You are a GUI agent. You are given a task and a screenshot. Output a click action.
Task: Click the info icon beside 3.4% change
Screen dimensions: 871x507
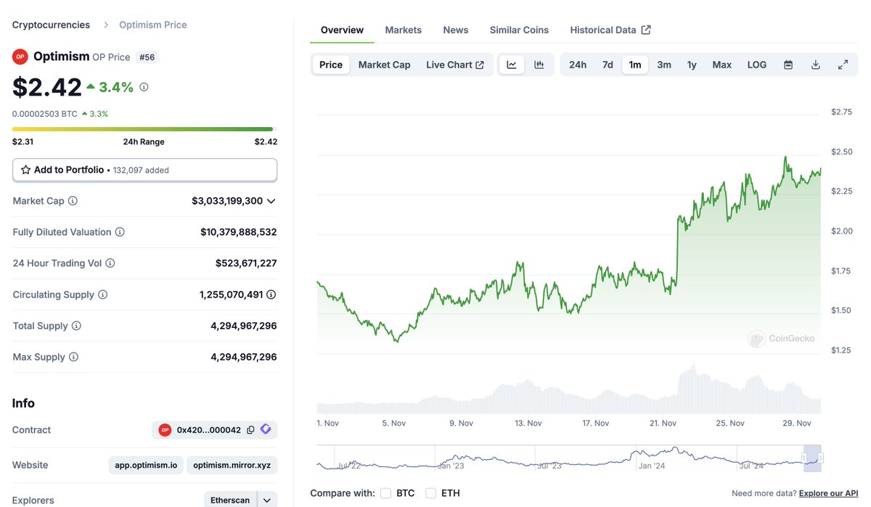(144, 87)
